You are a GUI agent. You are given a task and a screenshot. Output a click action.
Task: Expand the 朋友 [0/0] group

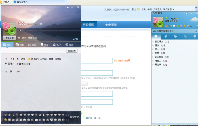click(x=159, y=45)
